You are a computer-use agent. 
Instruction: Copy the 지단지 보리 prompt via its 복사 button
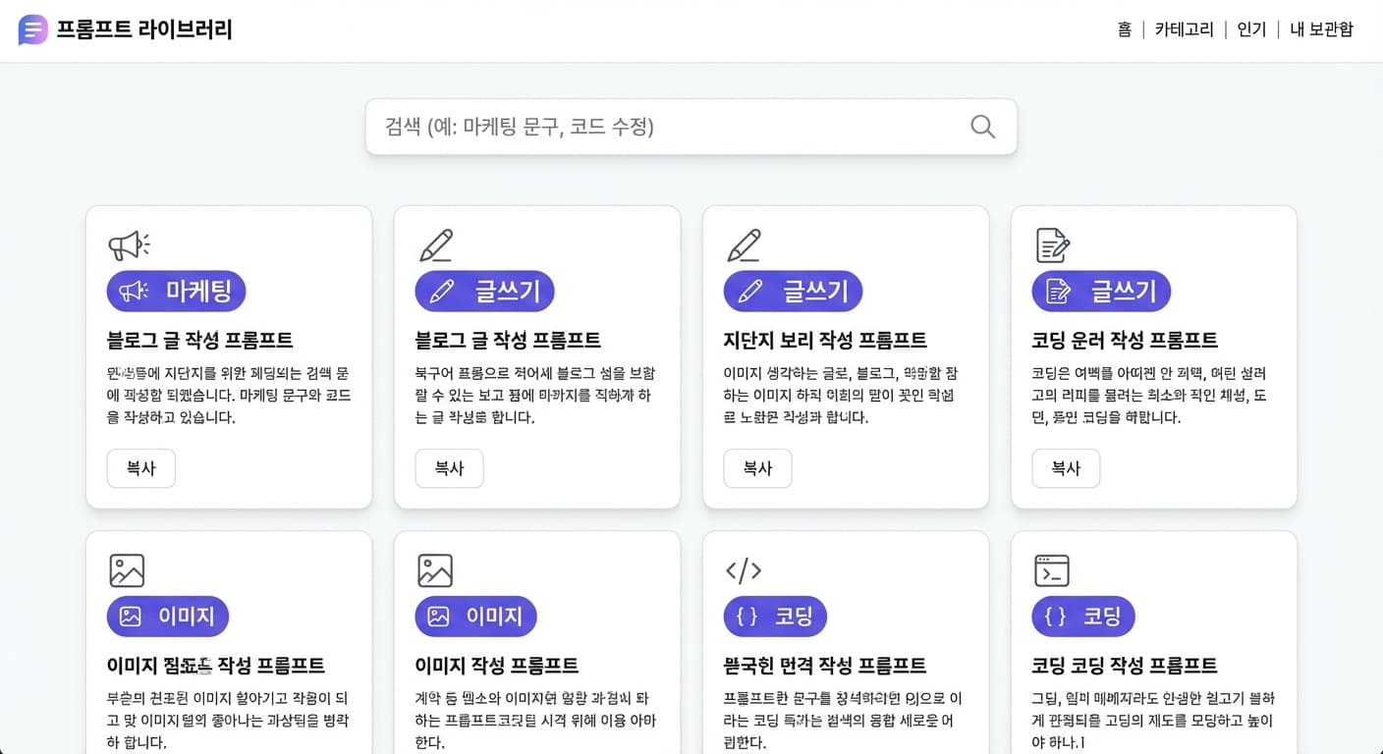click(757, 468)
